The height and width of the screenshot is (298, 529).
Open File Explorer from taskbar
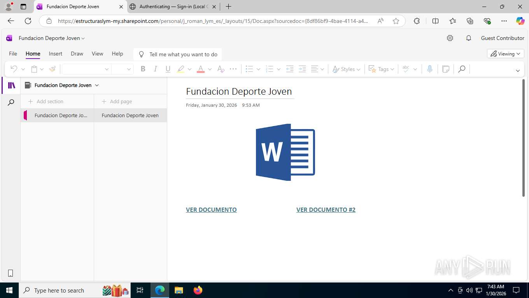point(179,290)
